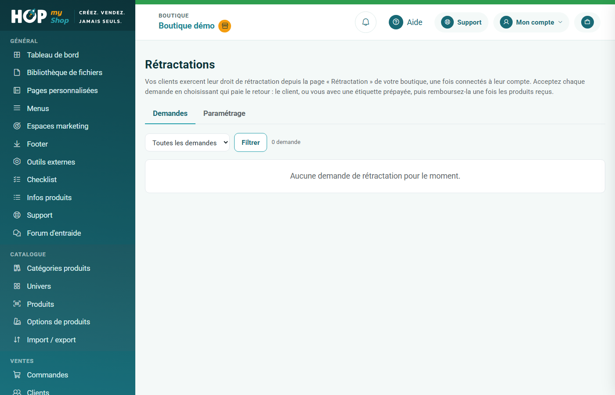615x395 pixels.
Task: Click the Commandes cart icon
Action: [17, 375]
